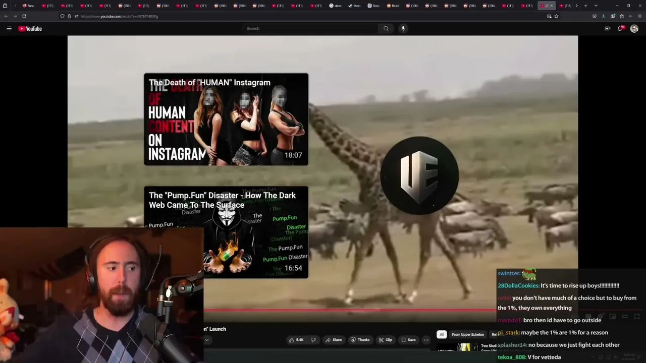Select the 'All' filter chip
The height and width of the screenshot is (363, 646).
[x=442, y=334]
